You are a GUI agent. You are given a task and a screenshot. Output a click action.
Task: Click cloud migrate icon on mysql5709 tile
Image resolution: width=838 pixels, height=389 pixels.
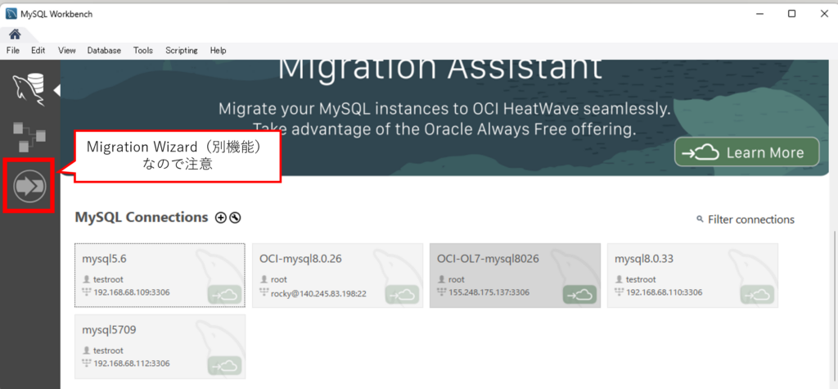tap(224, 365)
